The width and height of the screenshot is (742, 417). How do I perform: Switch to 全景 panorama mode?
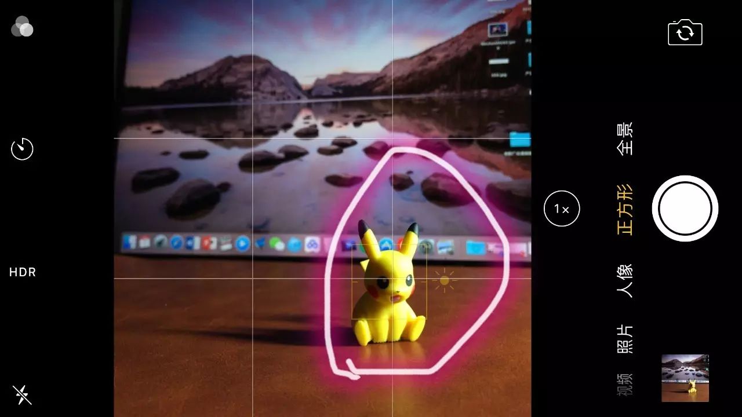coord(625,138)
